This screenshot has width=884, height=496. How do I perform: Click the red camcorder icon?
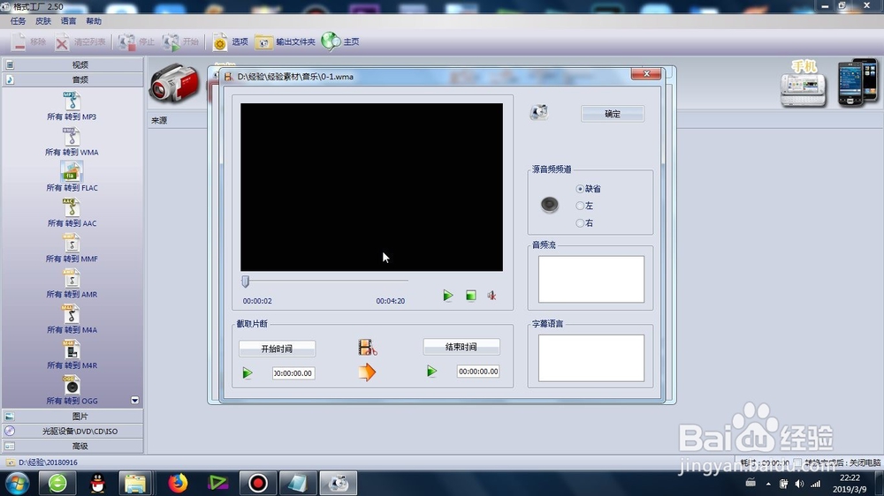pos(175,83)
